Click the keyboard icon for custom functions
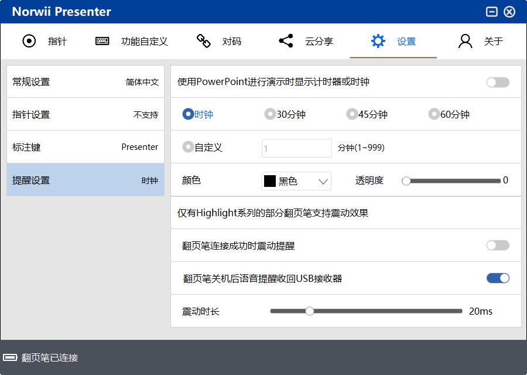527x375 pixels. [x=102, y=41]
